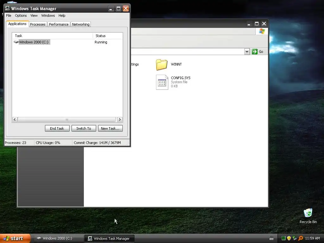Viewport: 324px width, 243px height.
Task: Click the drive icon beside Windows 2000 (C:) task
Action: click(x=16, y=42)
